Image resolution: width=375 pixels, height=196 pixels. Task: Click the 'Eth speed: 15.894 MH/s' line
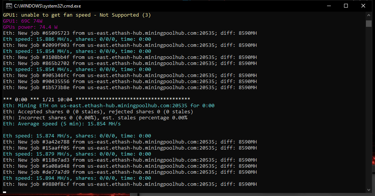click(x=77, y=178)
